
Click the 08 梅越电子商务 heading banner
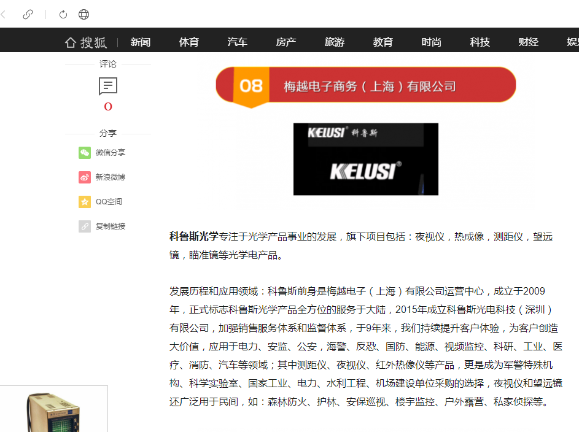tap(365, 87)
